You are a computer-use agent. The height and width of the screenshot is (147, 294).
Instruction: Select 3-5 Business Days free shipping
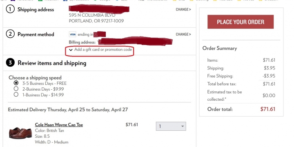tap(16, 83)
